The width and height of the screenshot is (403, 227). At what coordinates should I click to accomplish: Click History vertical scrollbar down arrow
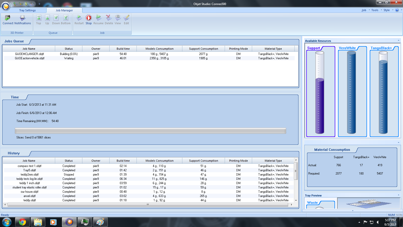coord(296,201)
